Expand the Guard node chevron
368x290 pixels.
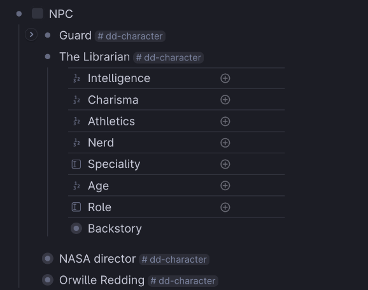[x=31, y=35]
